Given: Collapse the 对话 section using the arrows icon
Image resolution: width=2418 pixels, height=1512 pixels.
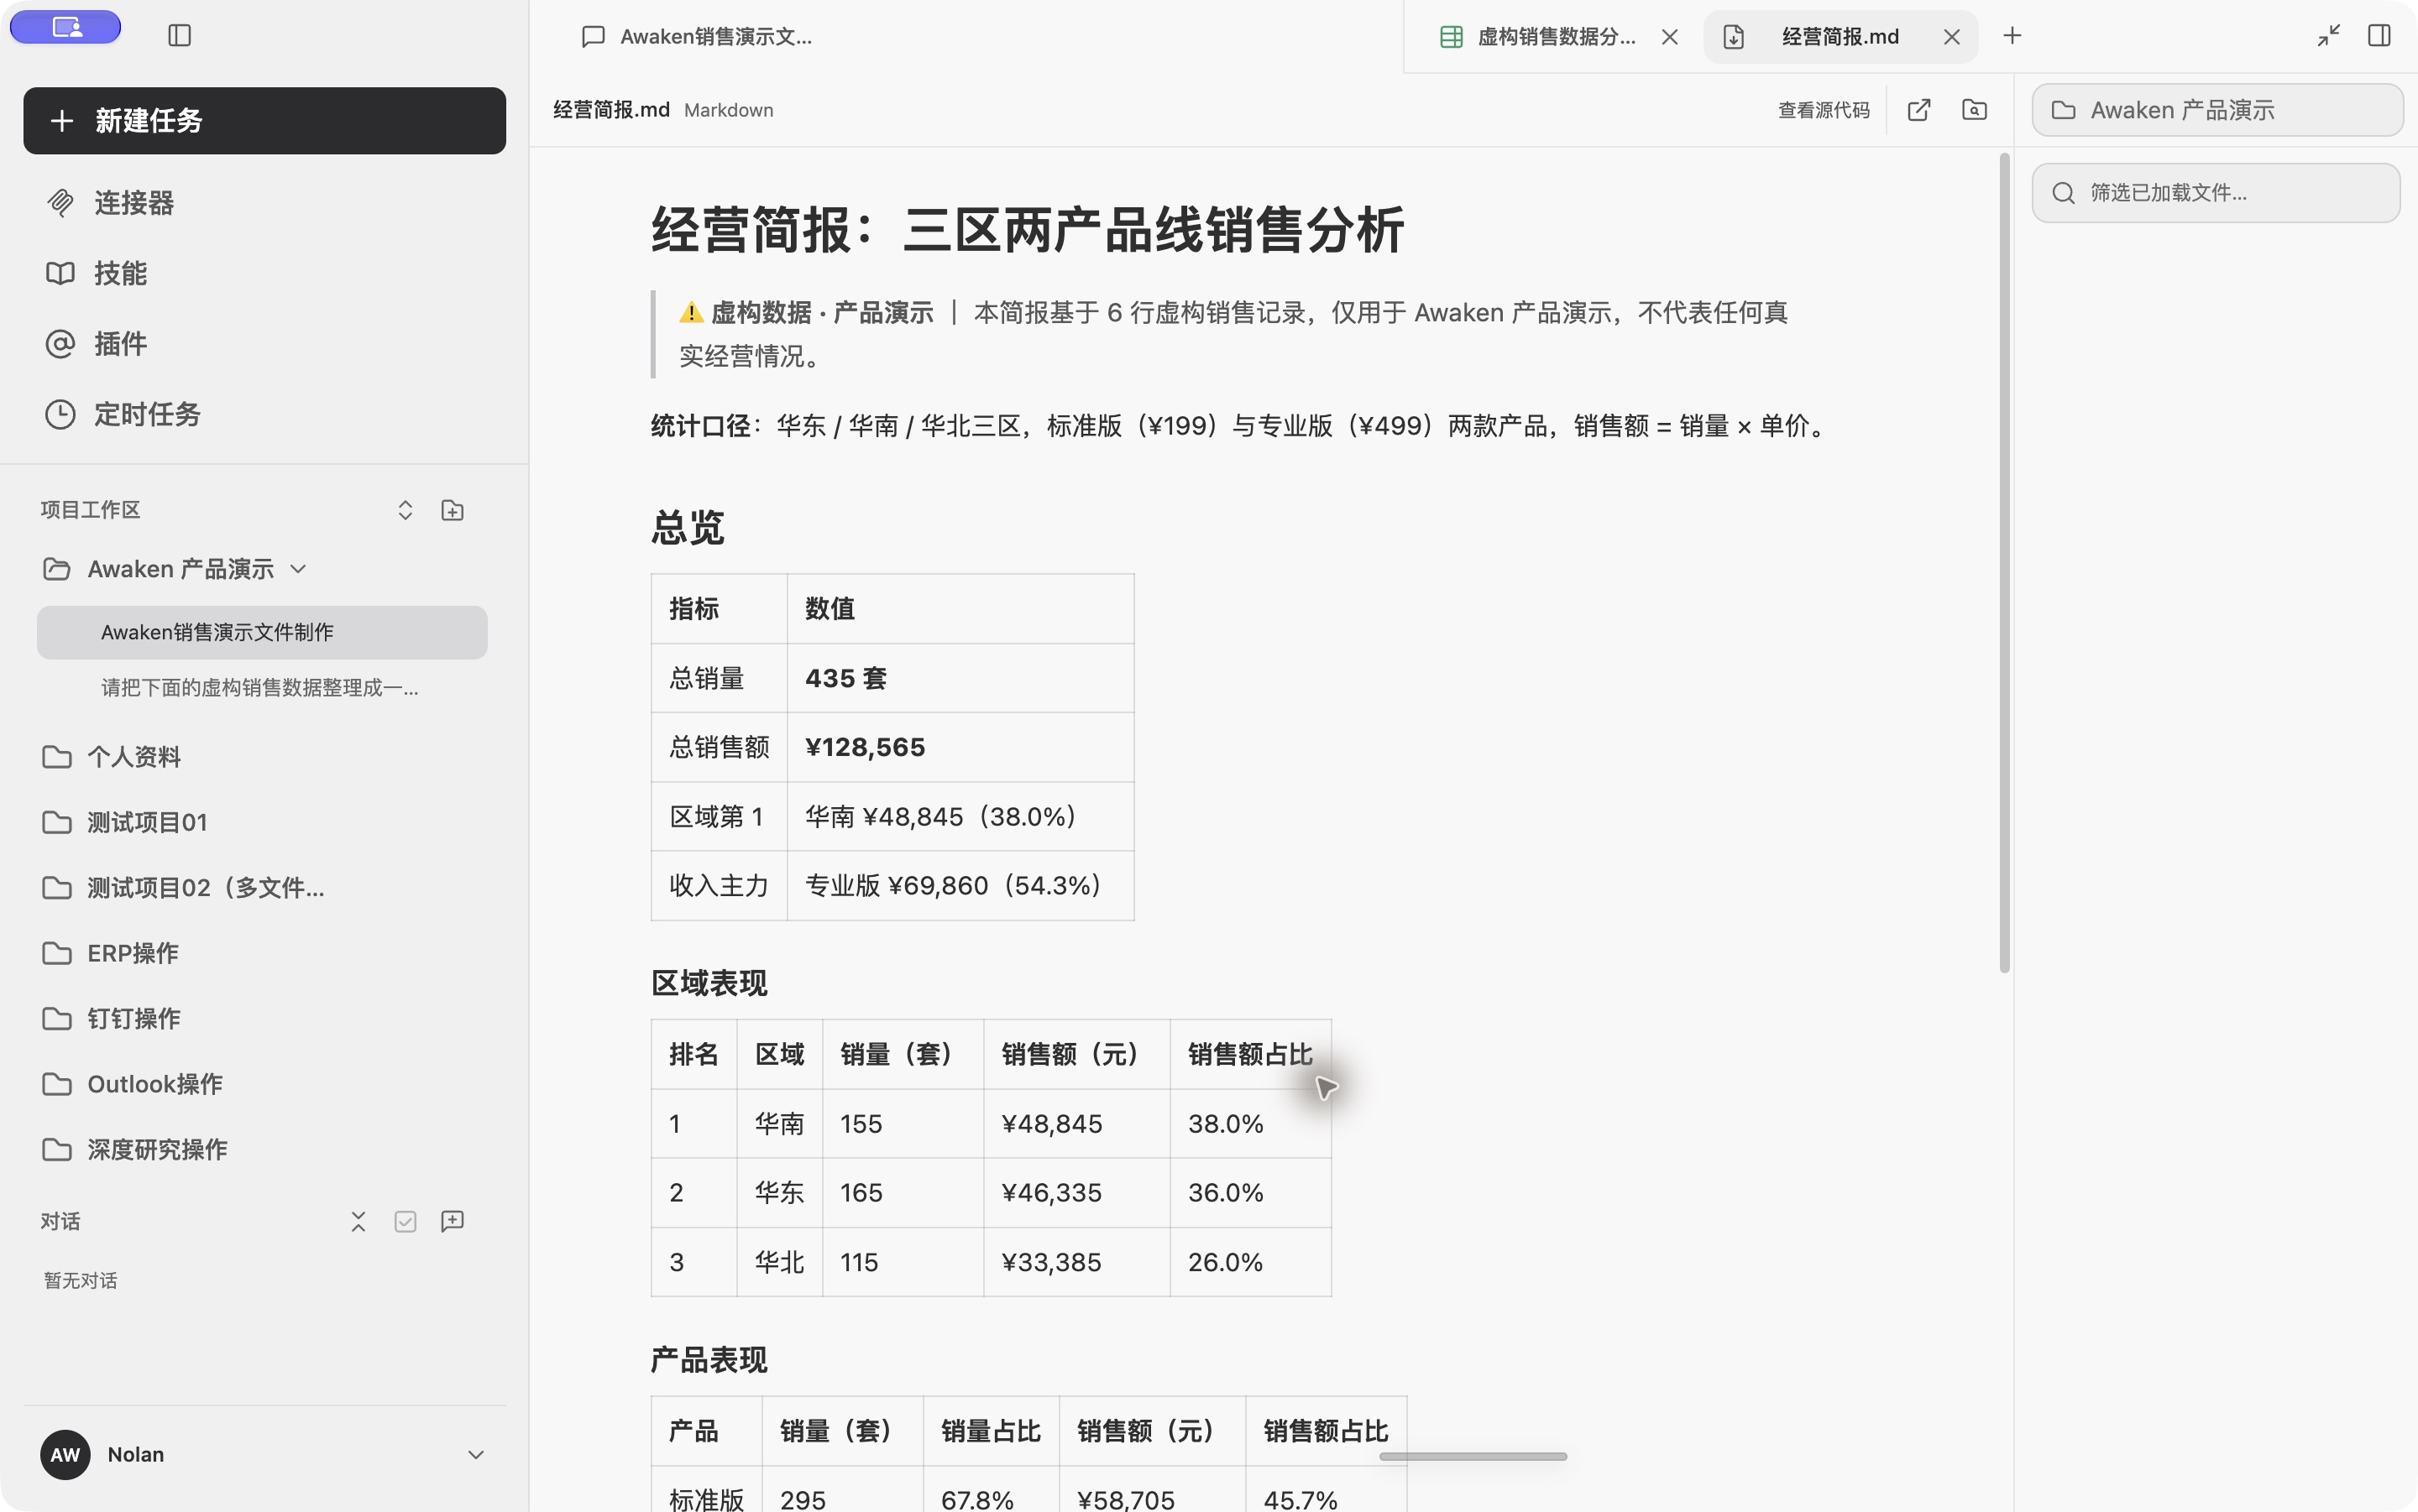Looking at the screenshot, I should coord(359,1221).
